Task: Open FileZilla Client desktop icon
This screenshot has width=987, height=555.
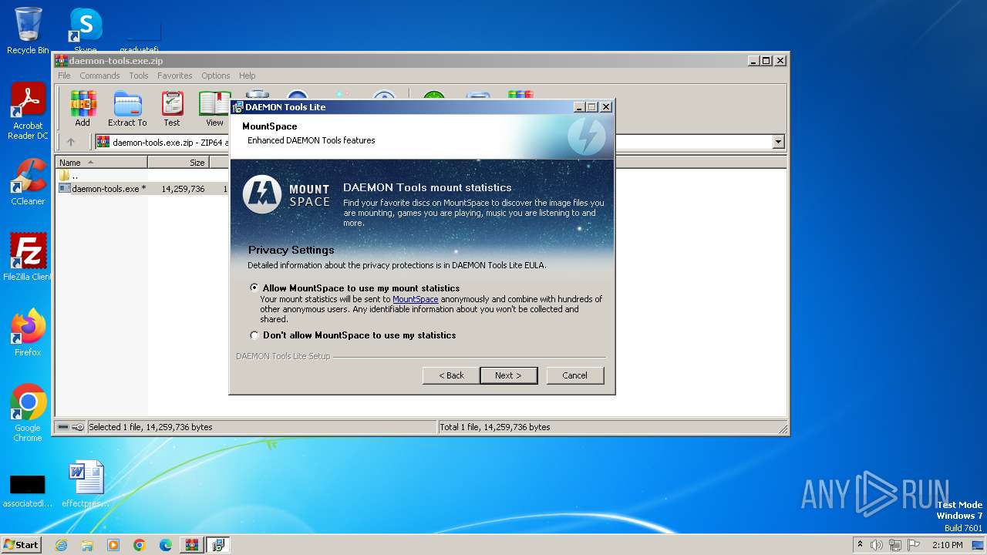Action: pyautogui.click(x=28, y=257)
